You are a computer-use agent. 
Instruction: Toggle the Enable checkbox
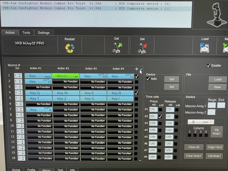(x=208, y=66)
